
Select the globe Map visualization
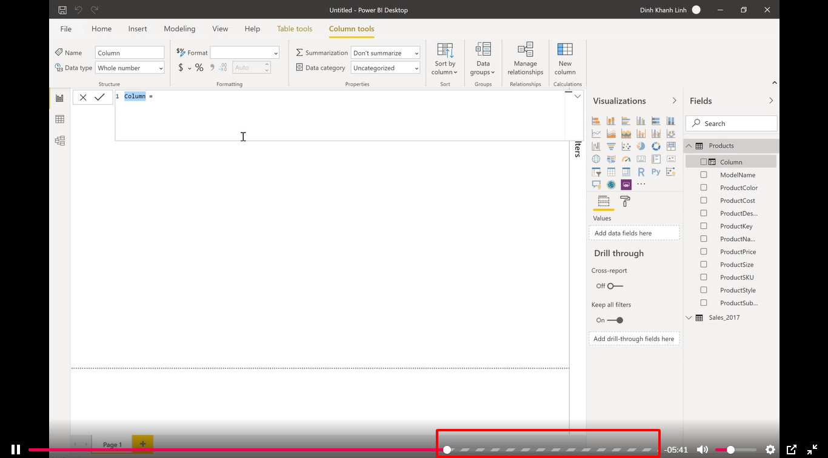tap(596, 159)
